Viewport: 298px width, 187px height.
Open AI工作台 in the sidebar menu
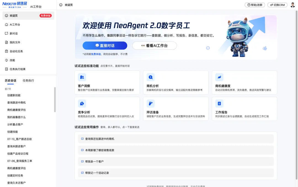(x=28, y=25)
